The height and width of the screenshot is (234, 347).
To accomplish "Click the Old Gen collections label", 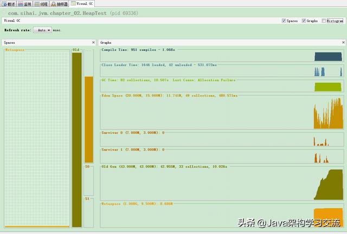I will (x=164, y=166).
